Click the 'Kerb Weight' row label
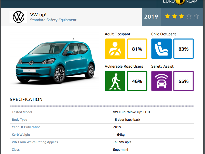Screen dimensions: 205x154 point(21,135)
